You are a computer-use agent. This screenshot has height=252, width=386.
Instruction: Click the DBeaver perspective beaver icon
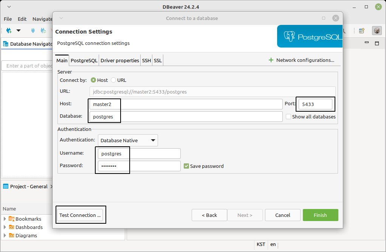pyautogui.click(x=376, y=31)
